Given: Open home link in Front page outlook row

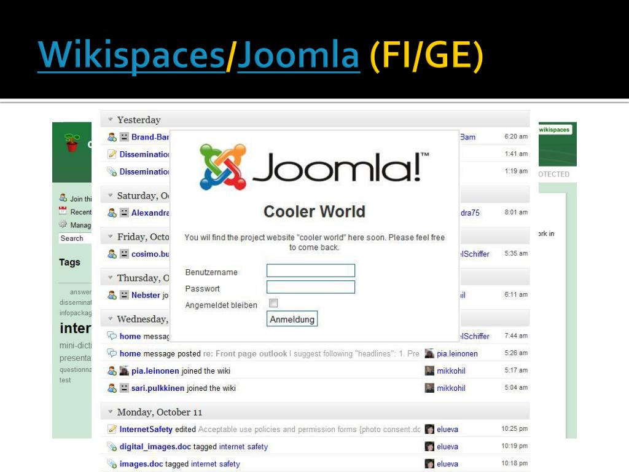Looking at the screenshot, I should (130, 353).
